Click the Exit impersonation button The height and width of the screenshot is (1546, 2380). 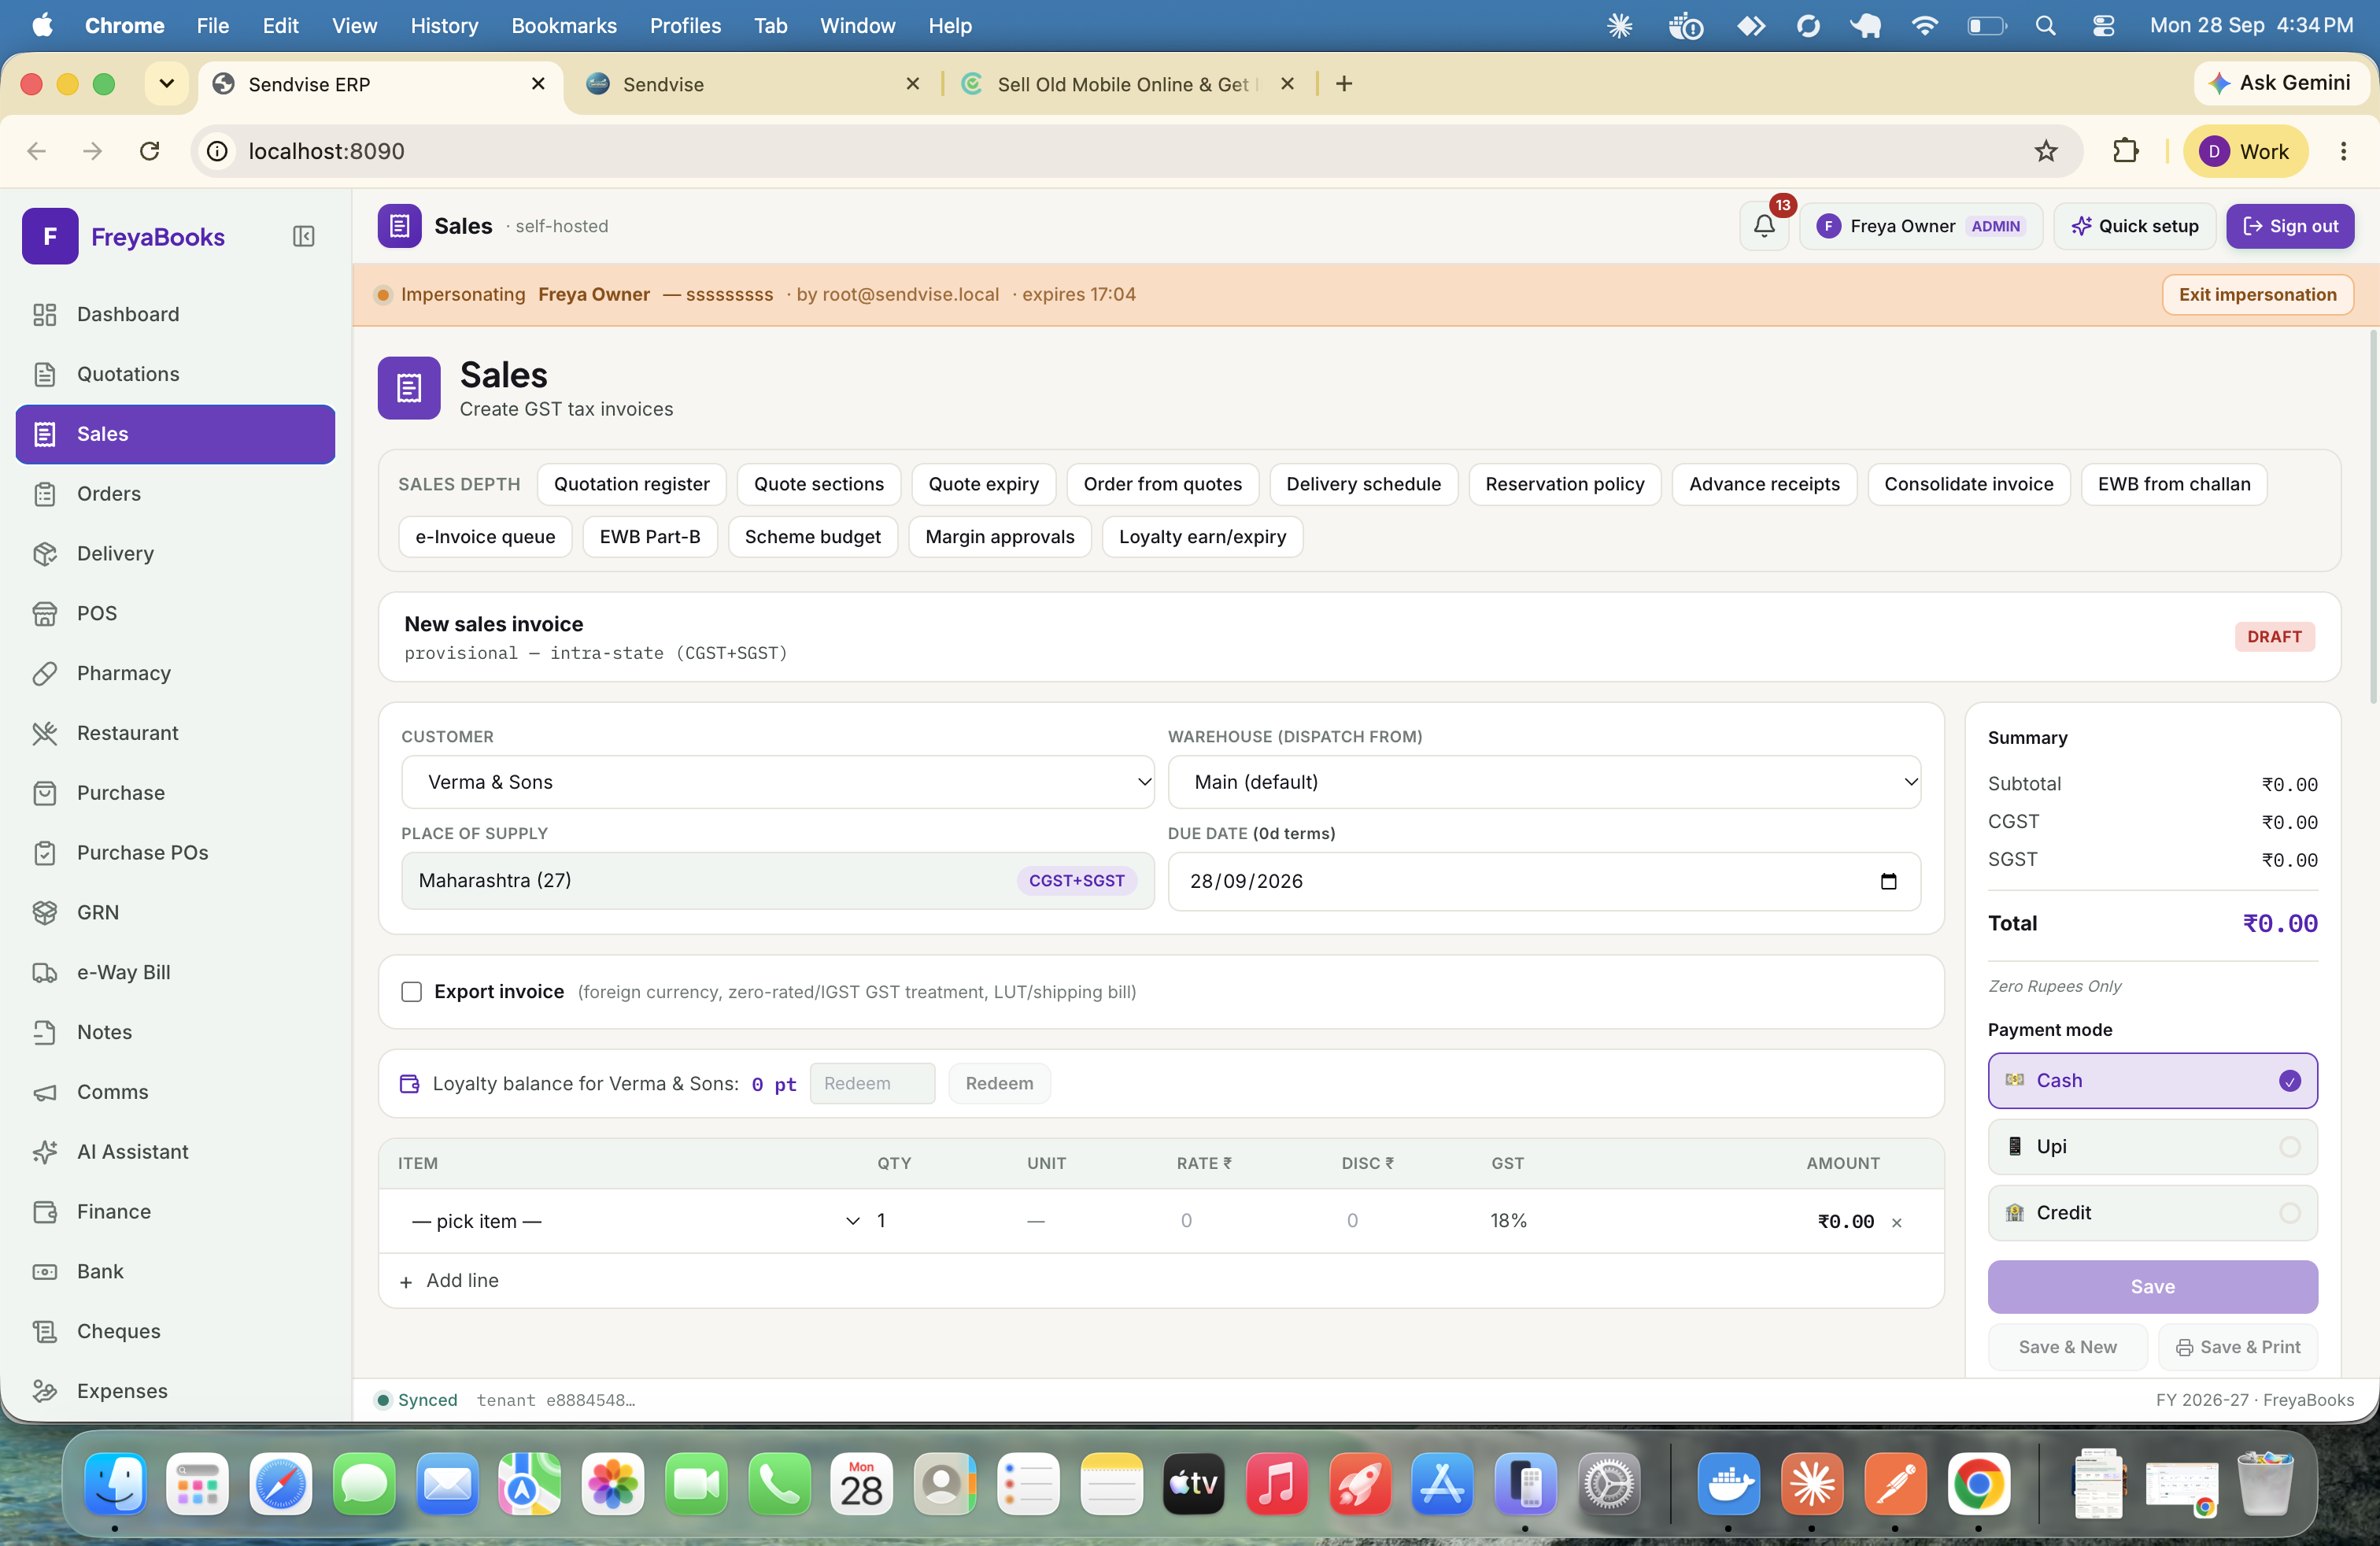point(2257,294)
